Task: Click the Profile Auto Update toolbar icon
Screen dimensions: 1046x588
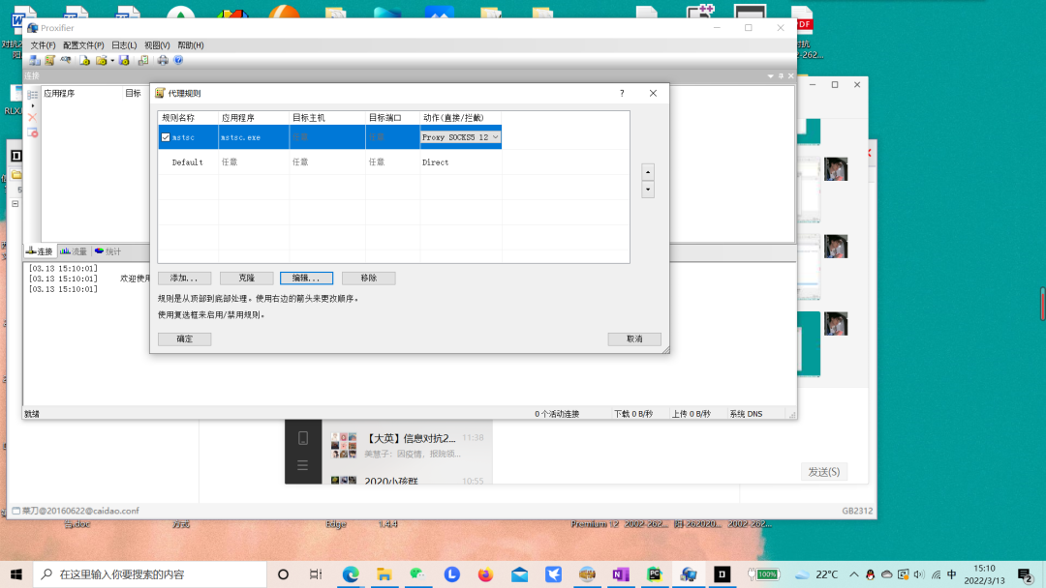Action: (x=142, y=61)
